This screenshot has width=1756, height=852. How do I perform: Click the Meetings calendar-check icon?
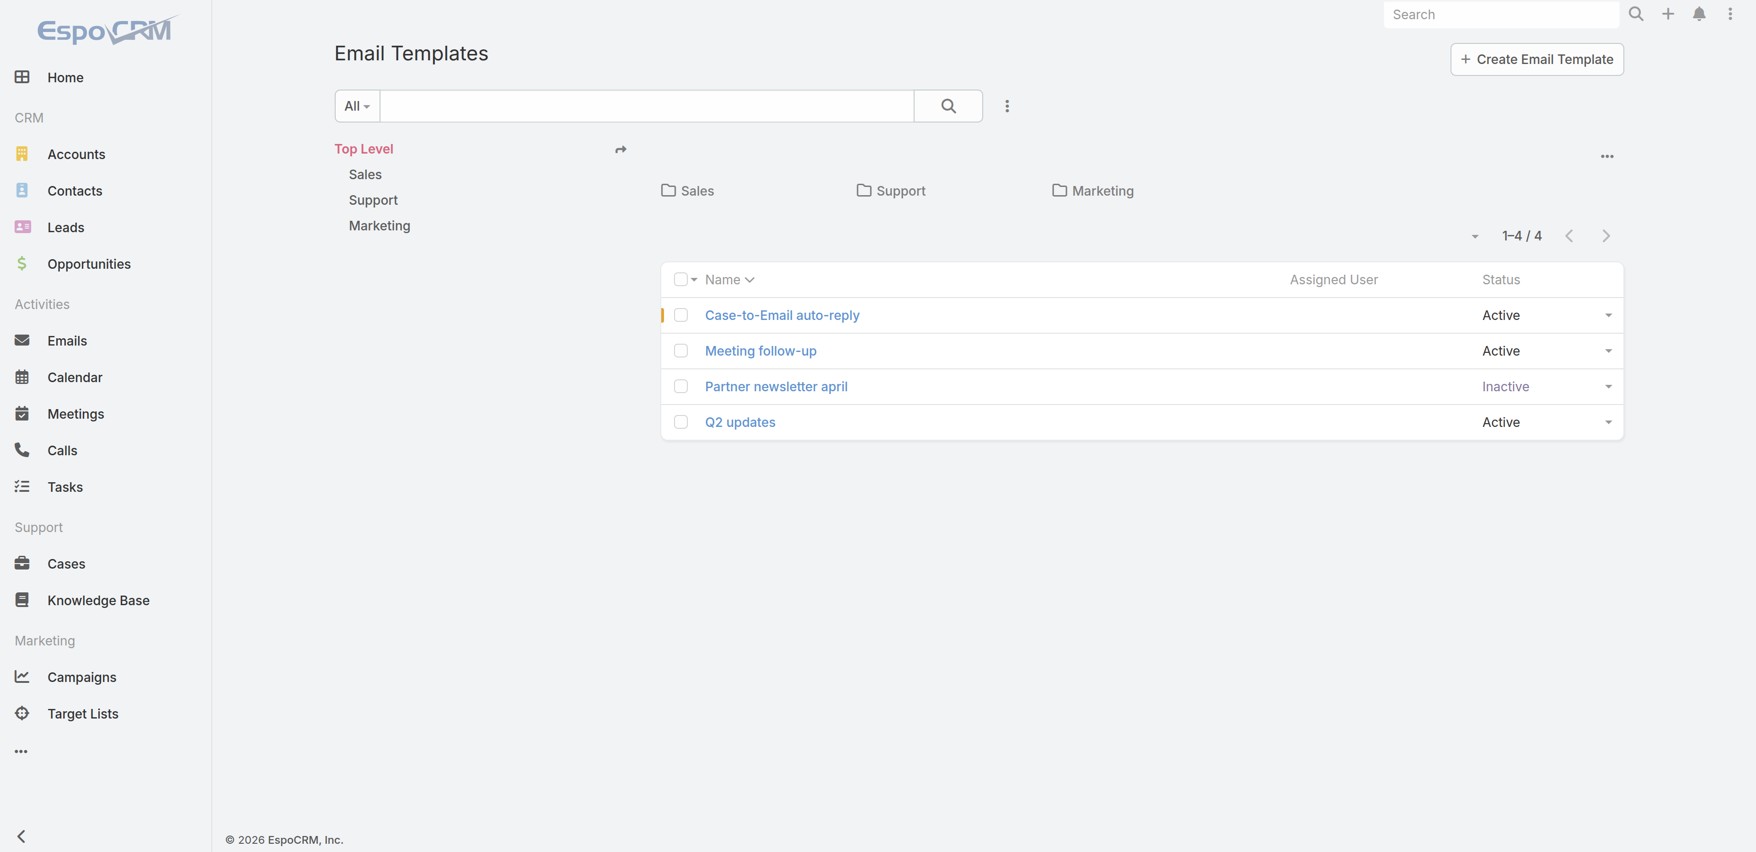coord(22,414)
